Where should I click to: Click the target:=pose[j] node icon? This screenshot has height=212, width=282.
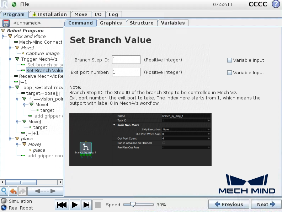tap(23, 93)
